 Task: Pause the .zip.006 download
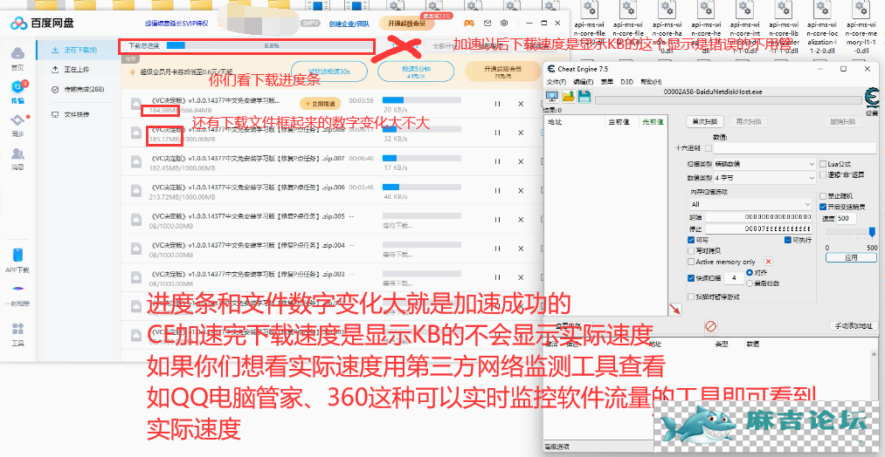point(497,190)
